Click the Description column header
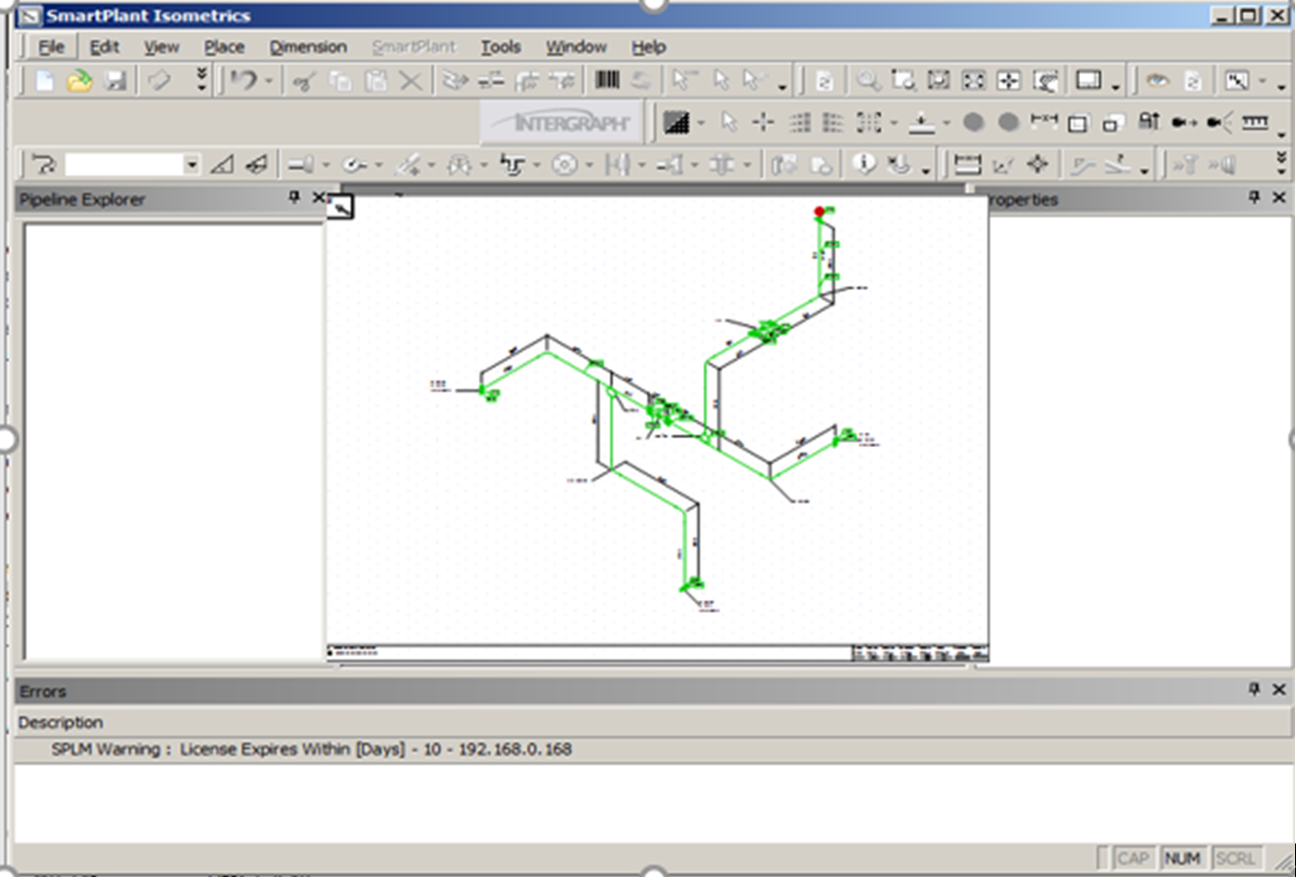1296x877 pixels. click(61, 722)
